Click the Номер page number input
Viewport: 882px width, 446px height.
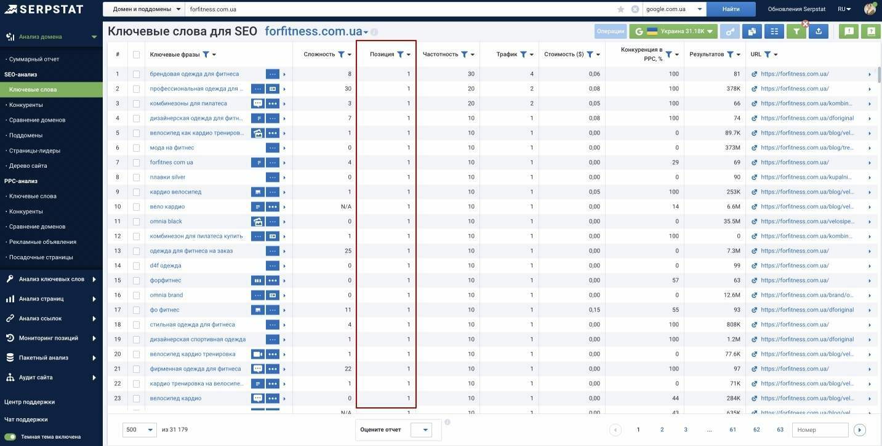[x=820, y=430]
